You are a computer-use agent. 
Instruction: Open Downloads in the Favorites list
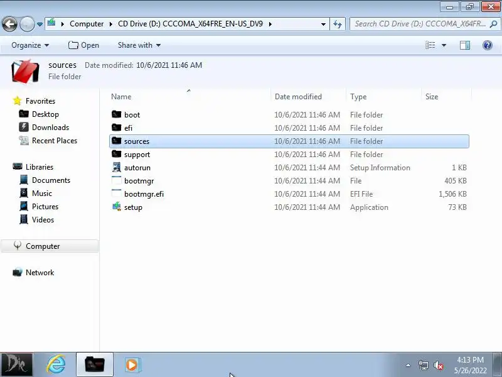point(50,128)
